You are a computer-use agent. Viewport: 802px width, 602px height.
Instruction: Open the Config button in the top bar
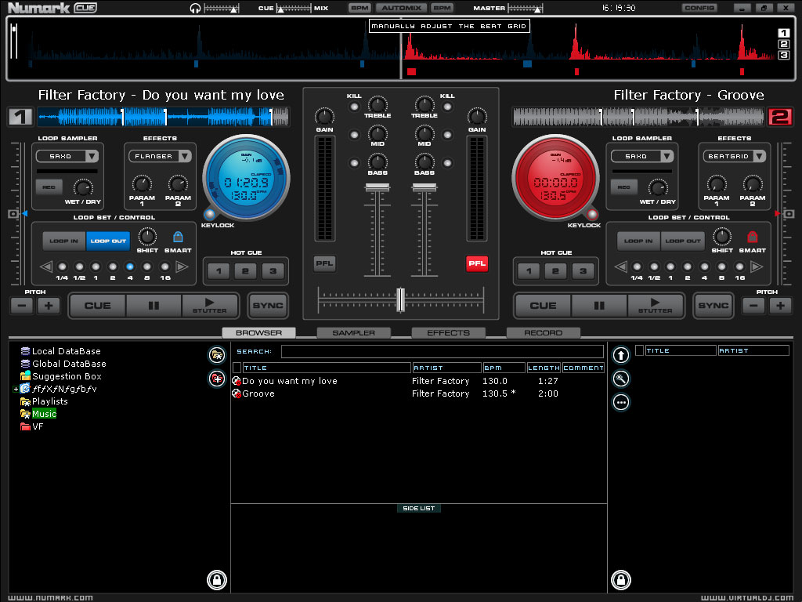(x=698, y=8)
